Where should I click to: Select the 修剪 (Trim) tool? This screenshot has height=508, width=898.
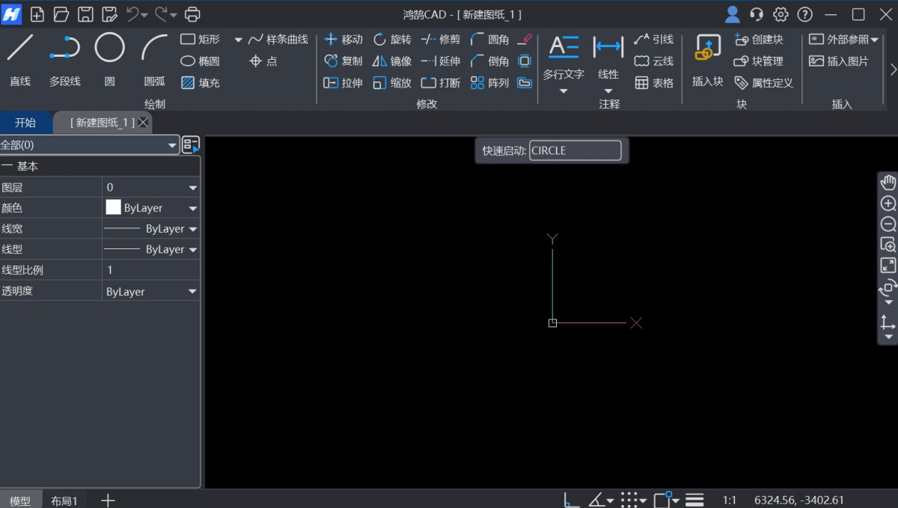pyautogui.click(x=441, y=39)
